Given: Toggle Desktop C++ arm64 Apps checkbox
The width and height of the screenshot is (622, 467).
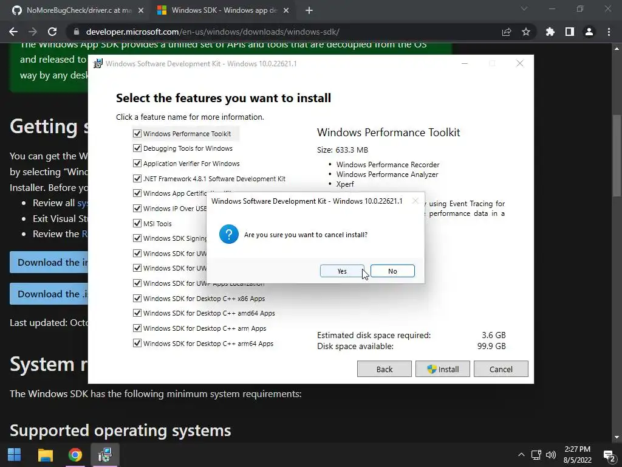Looking at the screenshot, I should coord(137,343).
